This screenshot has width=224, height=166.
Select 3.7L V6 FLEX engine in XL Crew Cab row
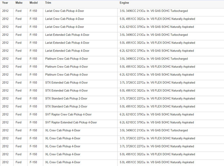tap(157, 138)
